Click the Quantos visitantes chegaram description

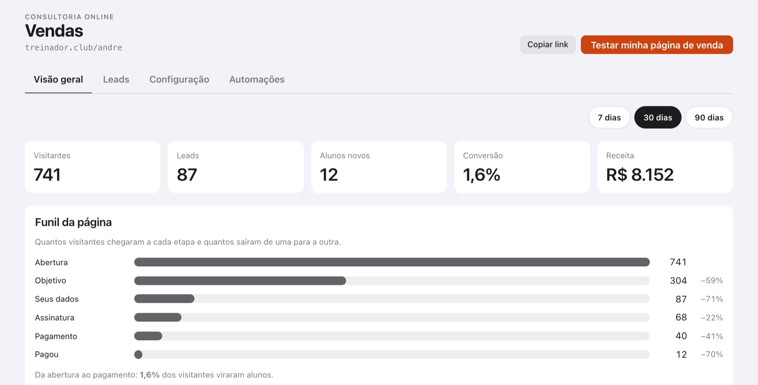tap(188, 242)
